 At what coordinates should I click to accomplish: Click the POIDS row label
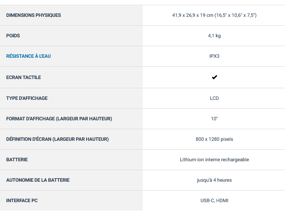pos(13,36)
